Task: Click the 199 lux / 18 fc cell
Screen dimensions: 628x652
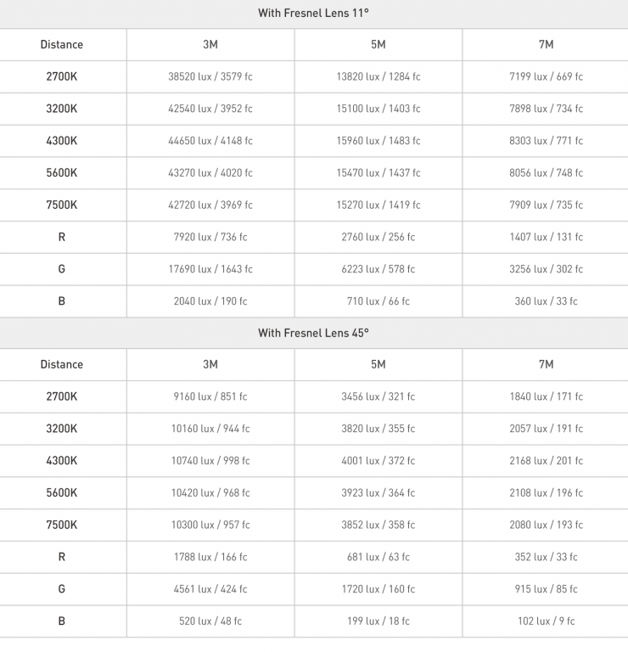Action: (378, 621)
